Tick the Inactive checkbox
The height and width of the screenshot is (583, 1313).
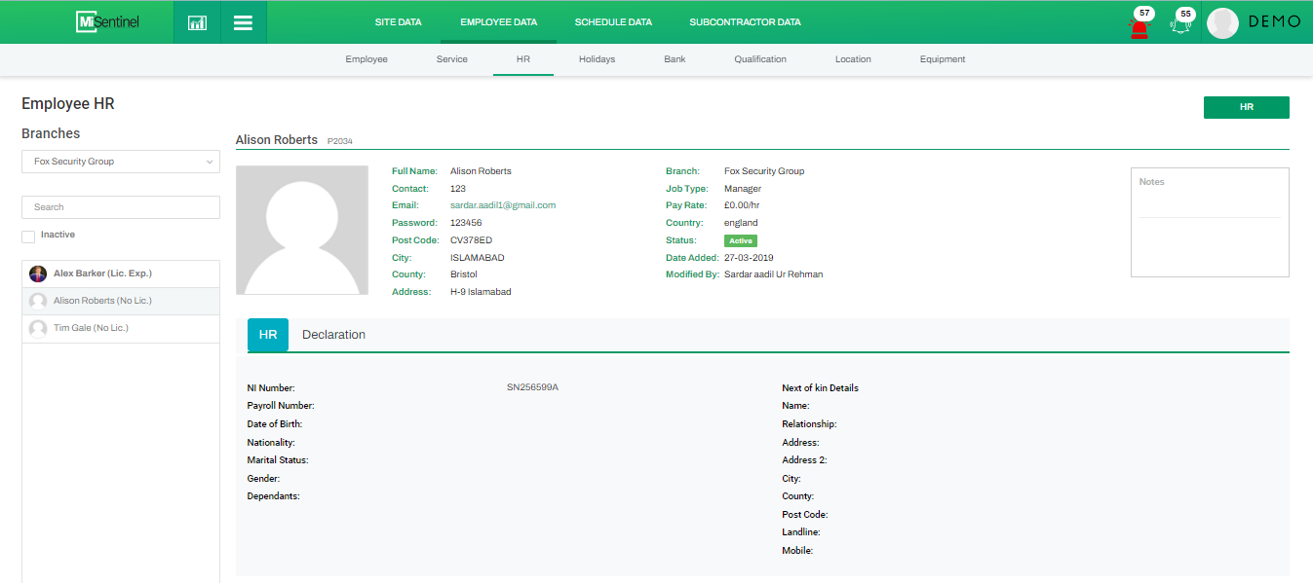tap(28, 237)
